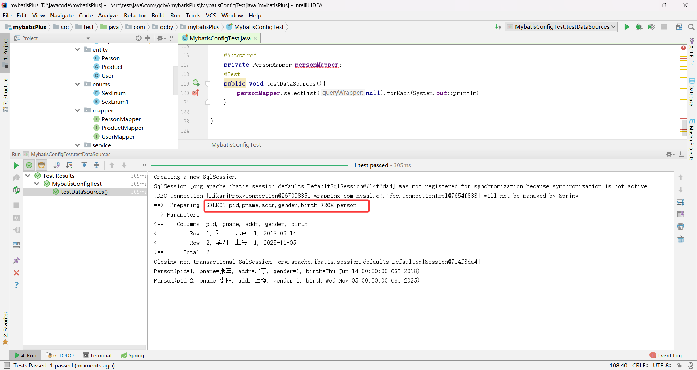Change UTF-8 file encoding in status bar
The height and width of the screenshot is (370, 697).
pyautogui.click(x=662, y=365)
